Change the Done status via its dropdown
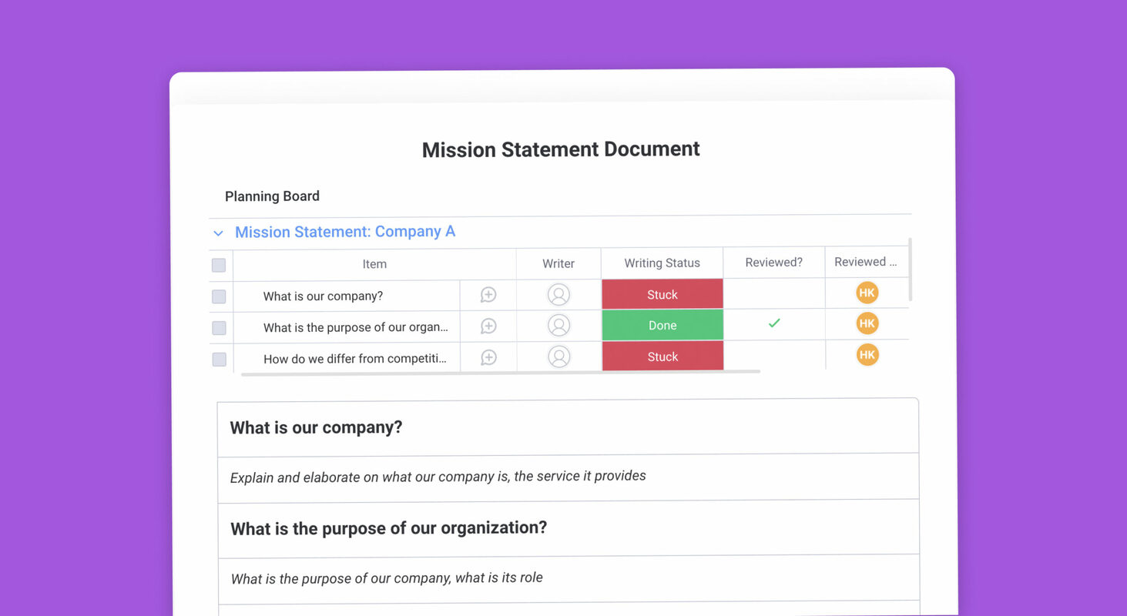1127x616 pixels. click(x=662, y=325)
